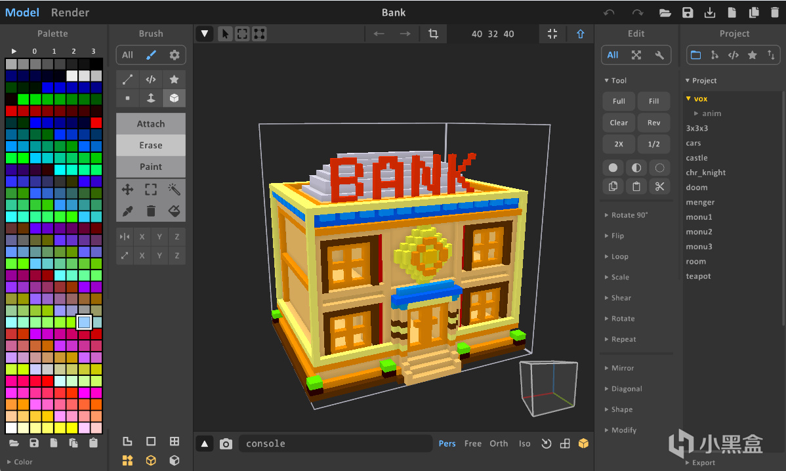Screen dimensions: 786x471
Task: Delete model with the top trash icon
Action: pos(775,12)
